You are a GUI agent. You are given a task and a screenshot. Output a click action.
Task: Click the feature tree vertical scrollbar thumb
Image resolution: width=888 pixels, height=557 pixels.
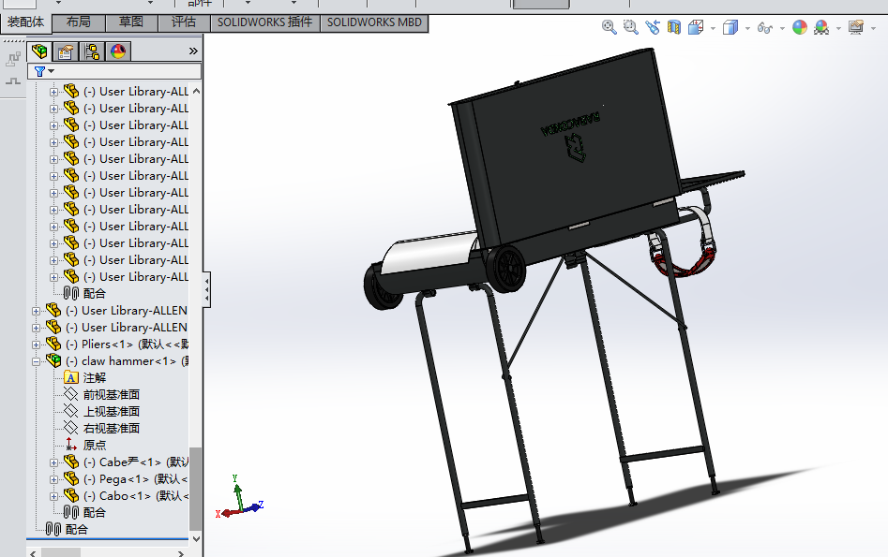pos(195,490)
